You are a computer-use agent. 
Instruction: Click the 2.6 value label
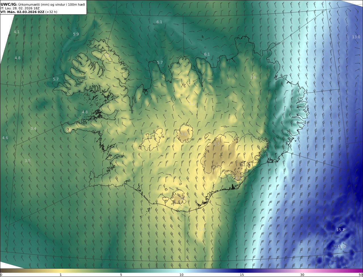click(x=253, y=77)
